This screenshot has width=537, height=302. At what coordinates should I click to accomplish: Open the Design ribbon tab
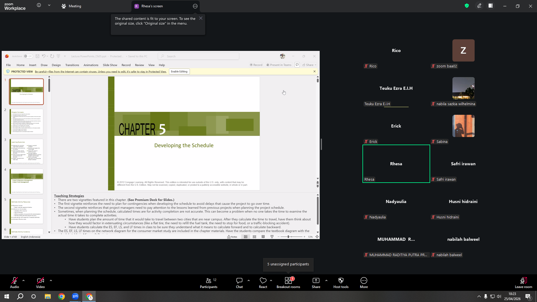(56, 65)
